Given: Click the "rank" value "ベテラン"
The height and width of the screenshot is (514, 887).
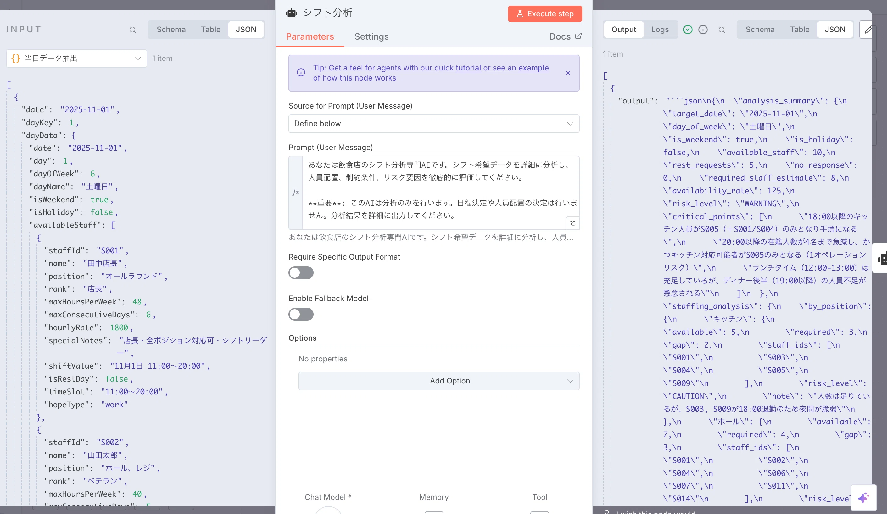Looking at the screenshot, I should [103, 481].
